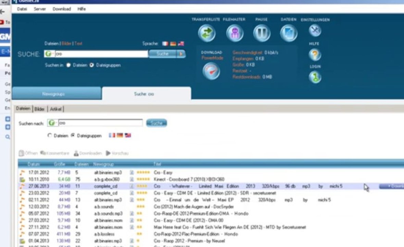Open the Dateien round icon in top toolbar

click(x=289, y=33)
